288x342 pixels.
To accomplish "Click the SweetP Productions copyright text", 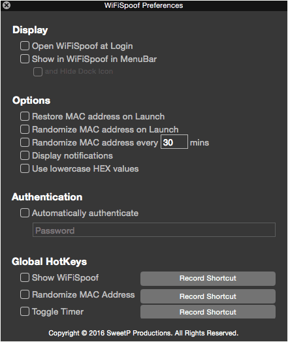I will click(143, 333).
